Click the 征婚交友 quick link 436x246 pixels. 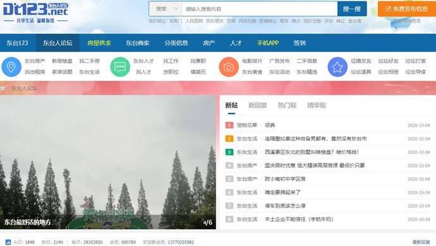[361, 61]
